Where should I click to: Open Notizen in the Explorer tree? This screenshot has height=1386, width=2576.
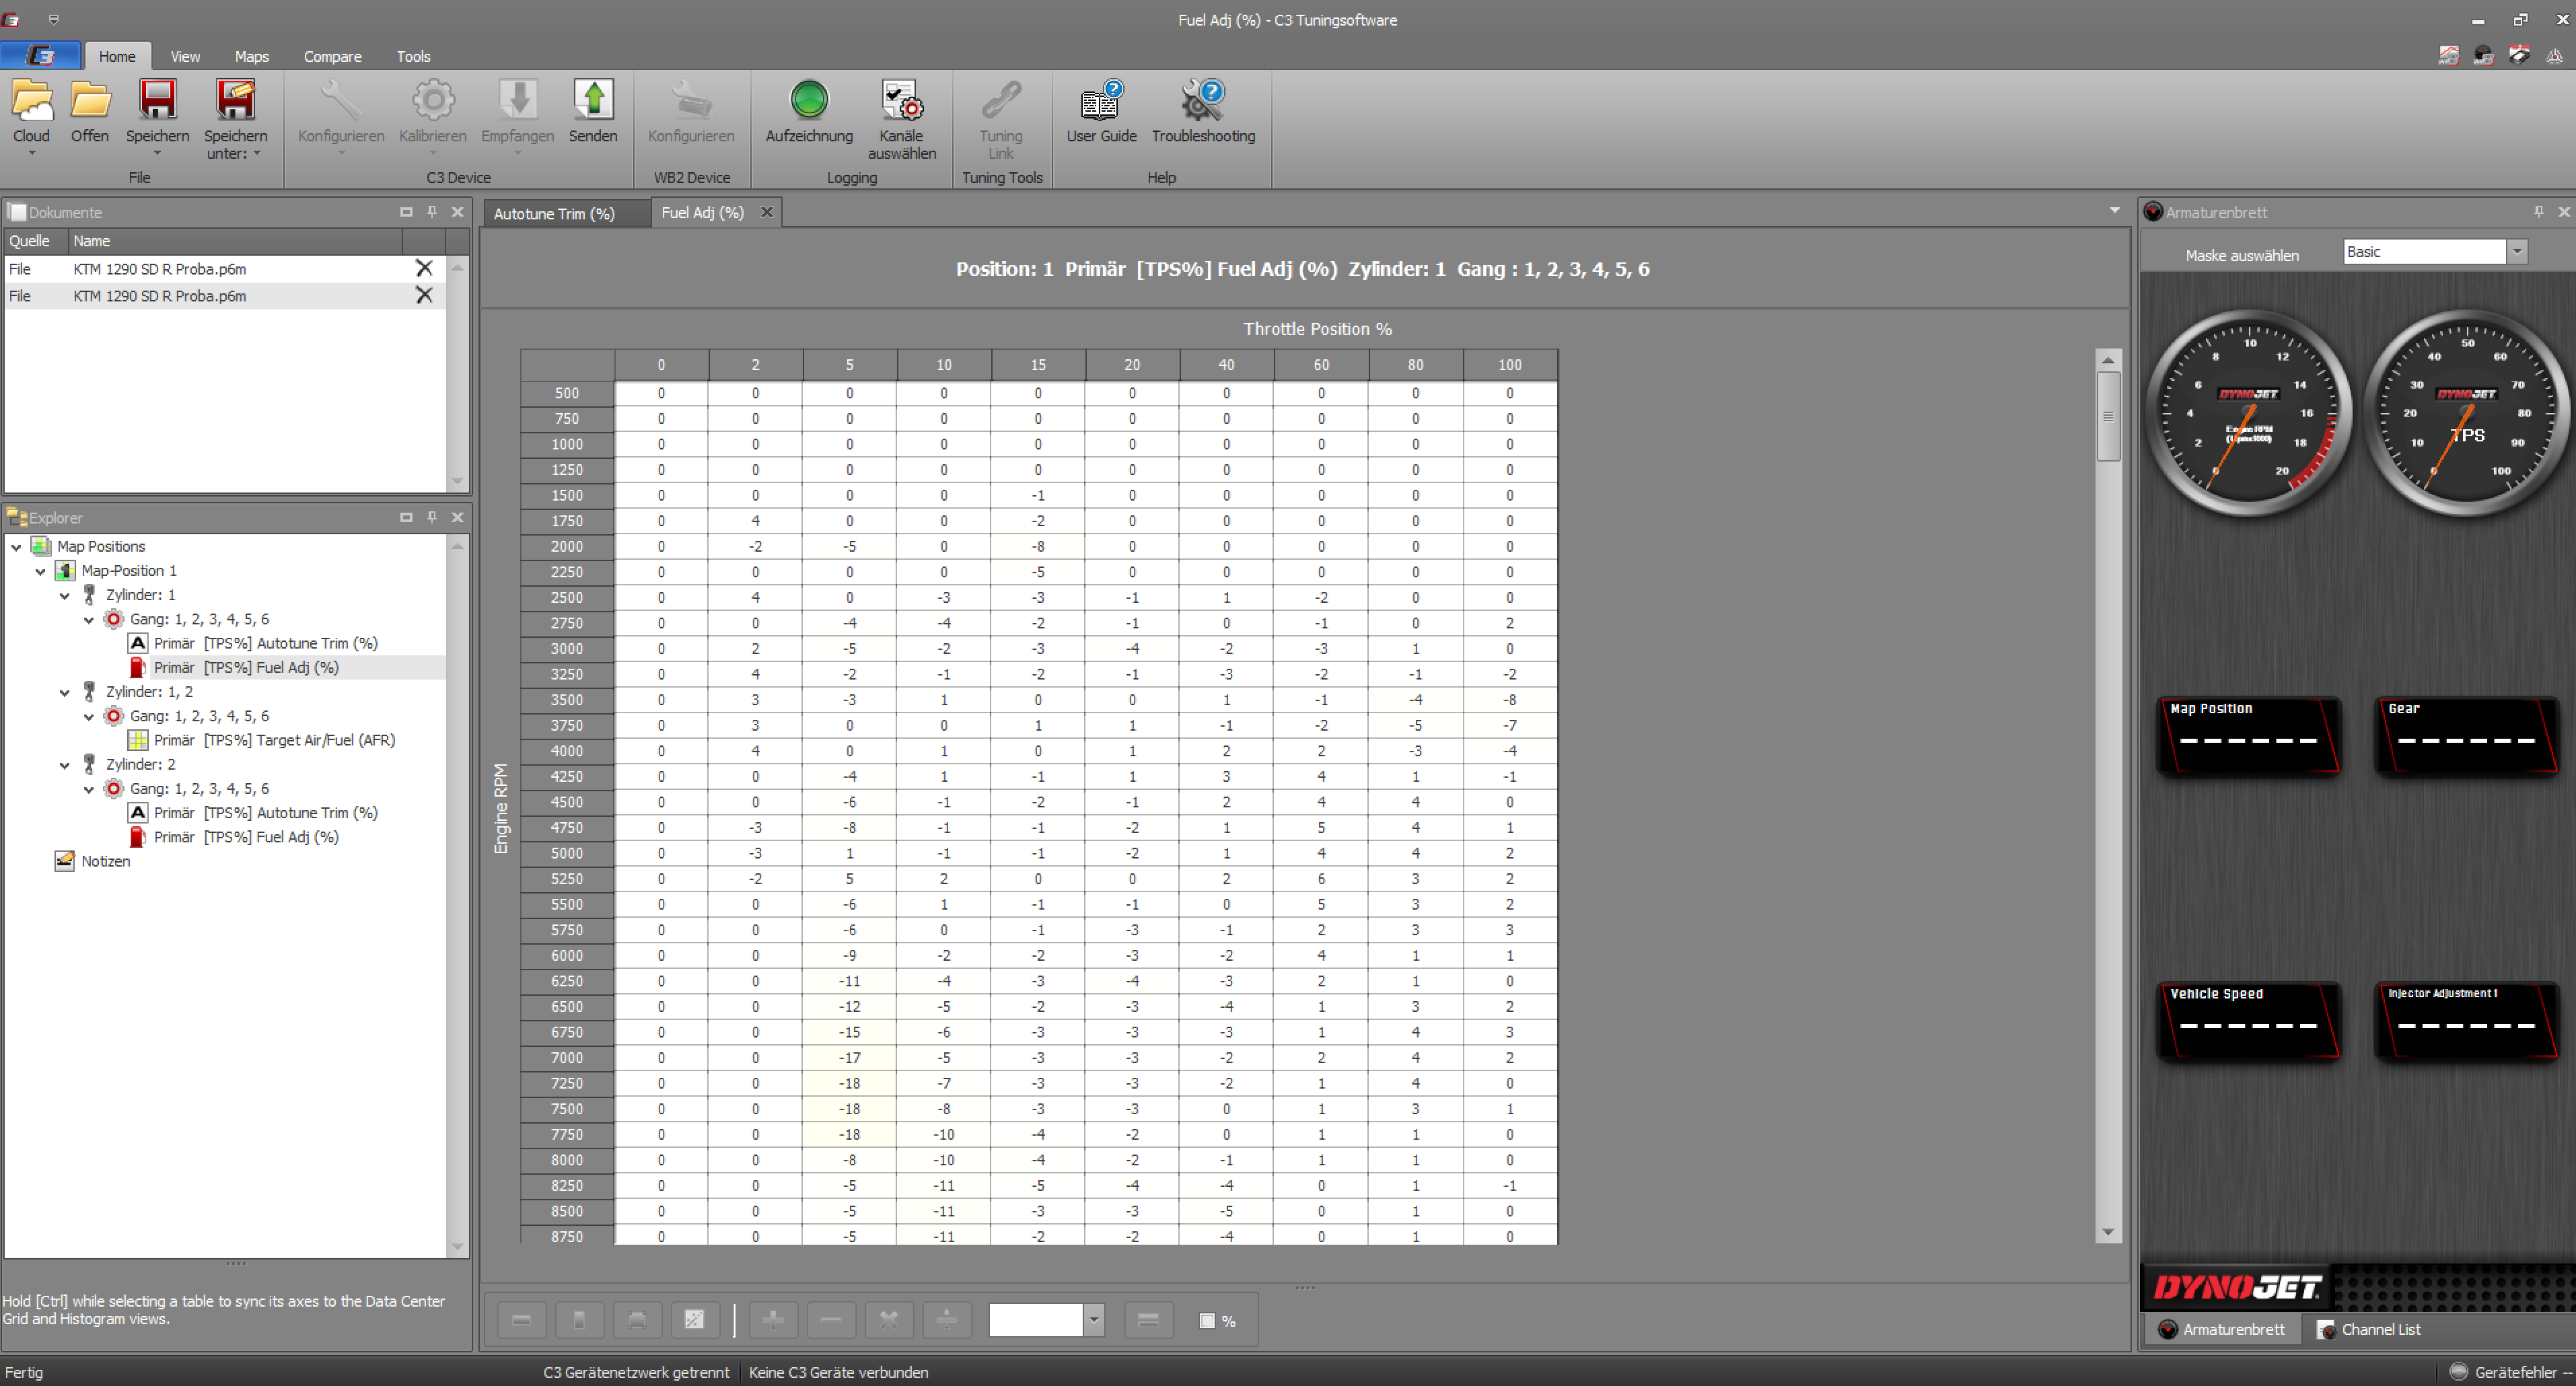click(x=105, y=861)
